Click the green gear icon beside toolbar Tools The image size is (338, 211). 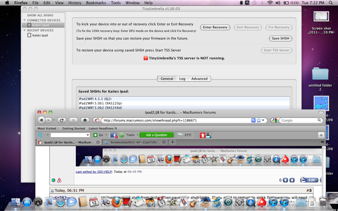[122, 135]
